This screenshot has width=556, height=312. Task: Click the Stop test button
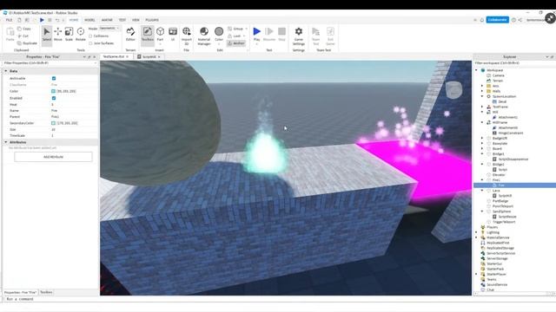[x=281, y=35]
